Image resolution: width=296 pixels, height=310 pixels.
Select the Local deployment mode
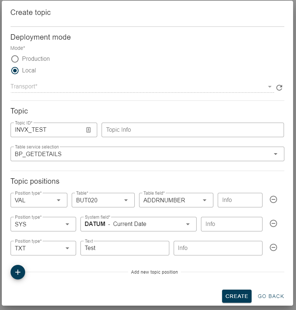pyautogui.click(x=15, y=71)
